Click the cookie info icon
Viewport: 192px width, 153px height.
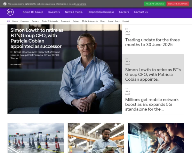pos(5,4)
